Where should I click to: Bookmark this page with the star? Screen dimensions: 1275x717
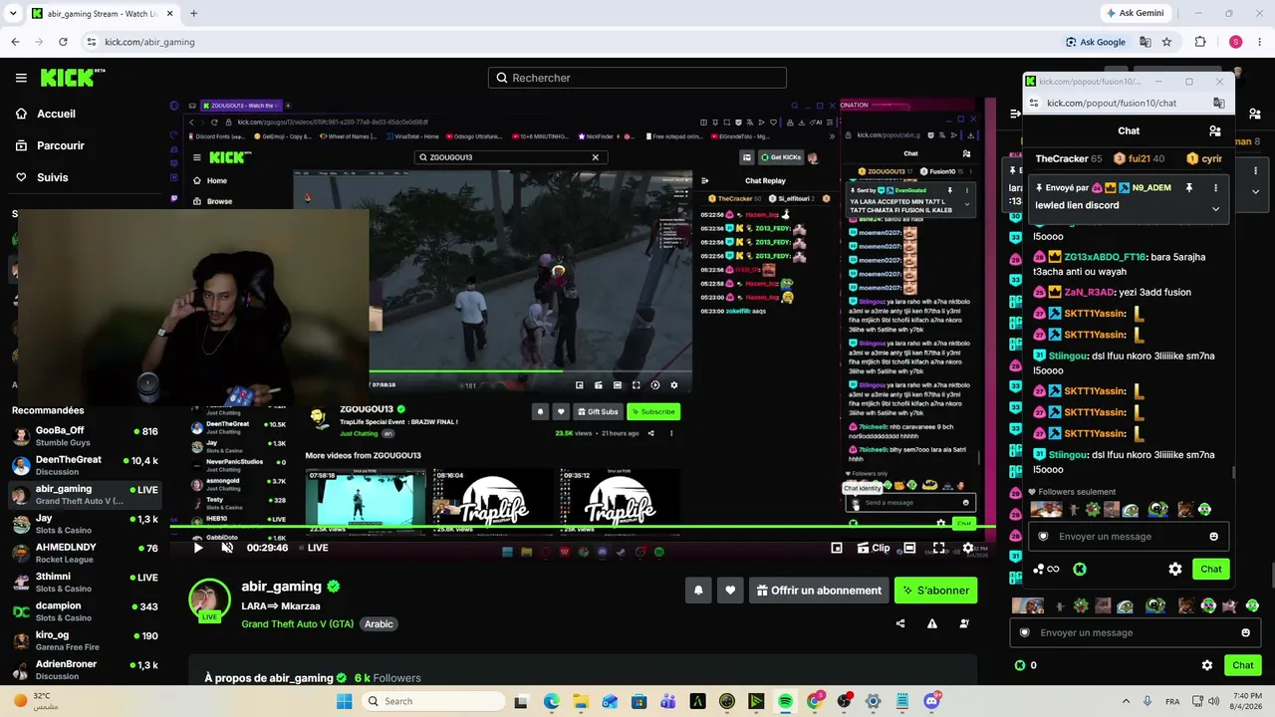(x=1166, y=42)
